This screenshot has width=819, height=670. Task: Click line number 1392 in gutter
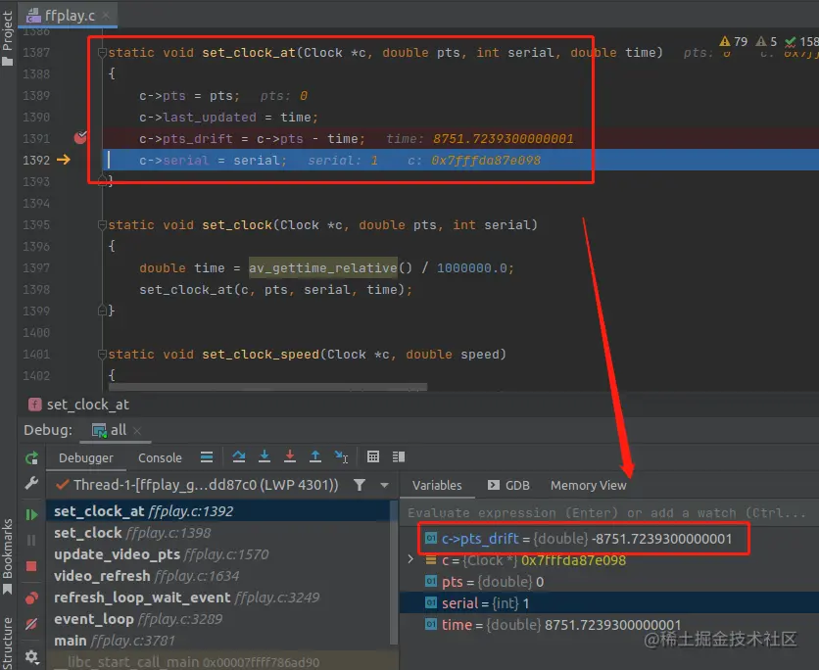tap(36, 160)
